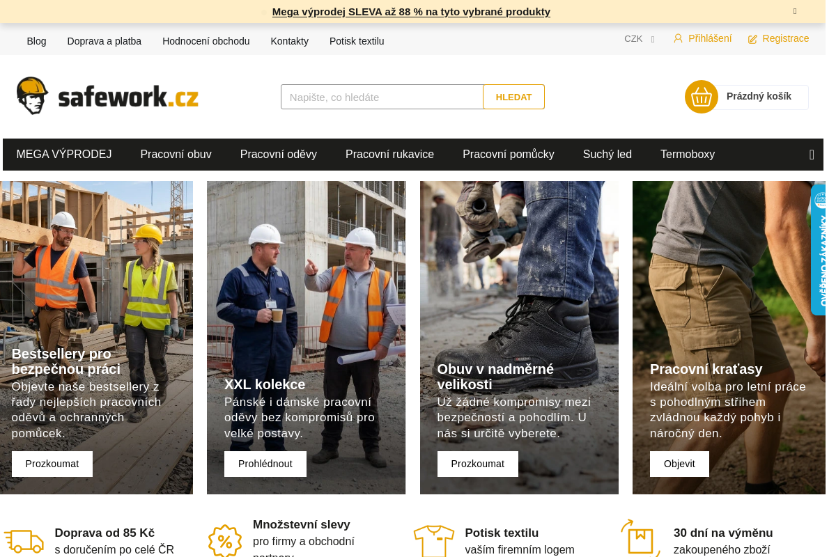Dismiss the Mega výprodej banner
Viewport: 836px width, 557px height.
point(794,12)
